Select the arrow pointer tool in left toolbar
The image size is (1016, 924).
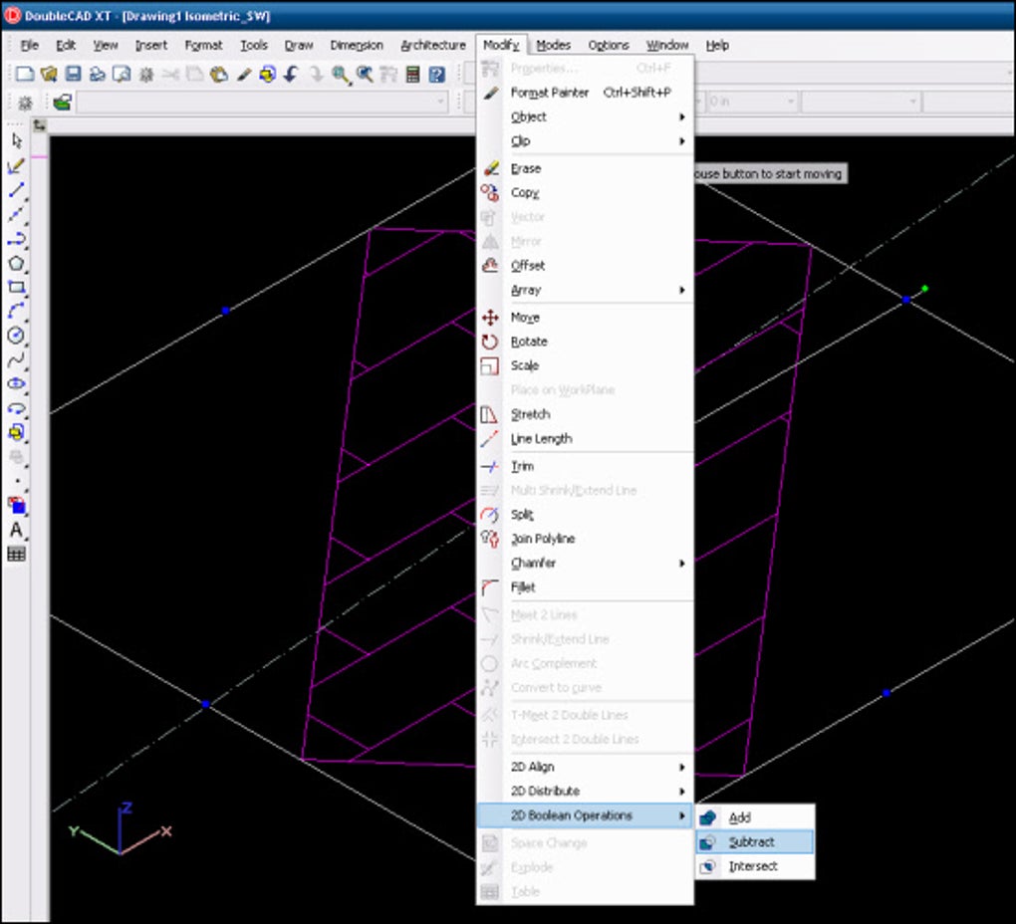point(16,141)
